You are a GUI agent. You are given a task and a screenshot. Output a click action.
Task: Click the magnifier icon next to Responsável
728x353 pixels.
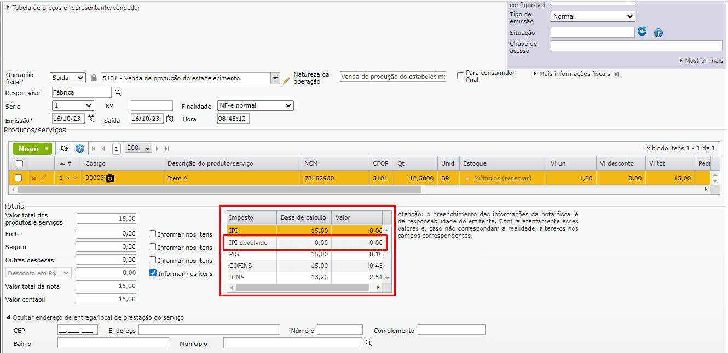coord(118,93)
